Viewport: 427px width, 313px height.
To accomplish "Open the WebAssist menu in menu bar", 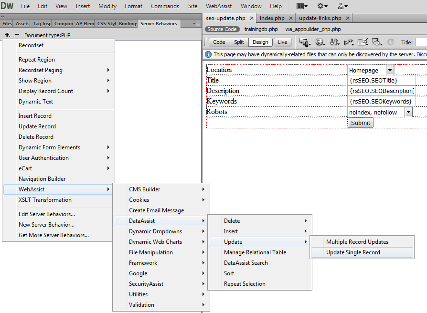I will (x=219, y=6).
